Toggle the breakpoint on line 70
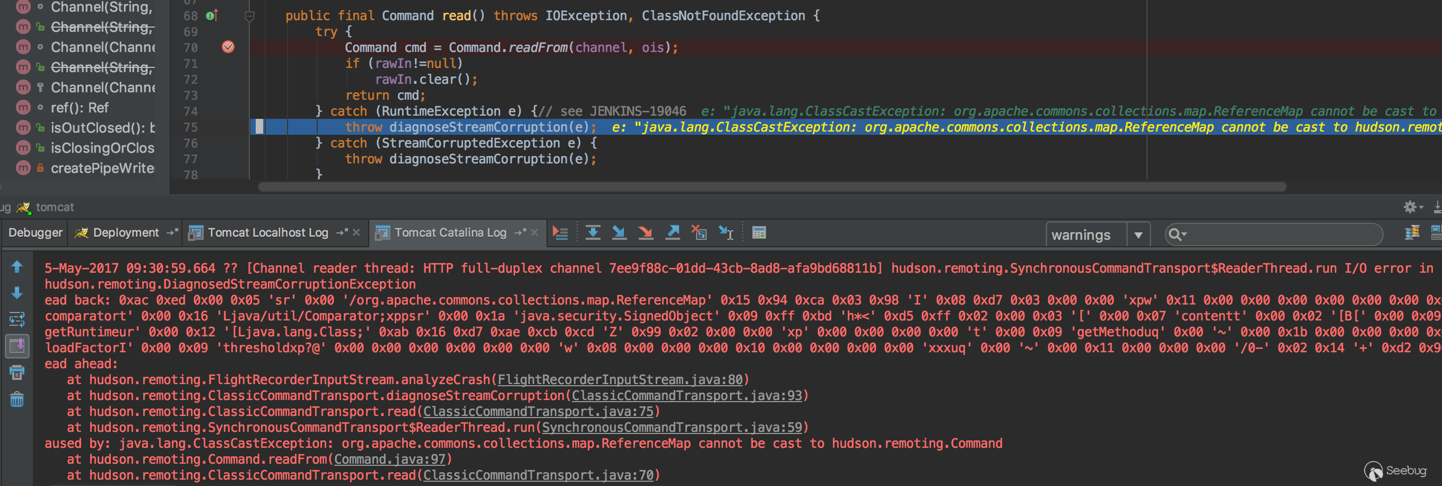The image size is (1442, 486). (x=228, y=47)
